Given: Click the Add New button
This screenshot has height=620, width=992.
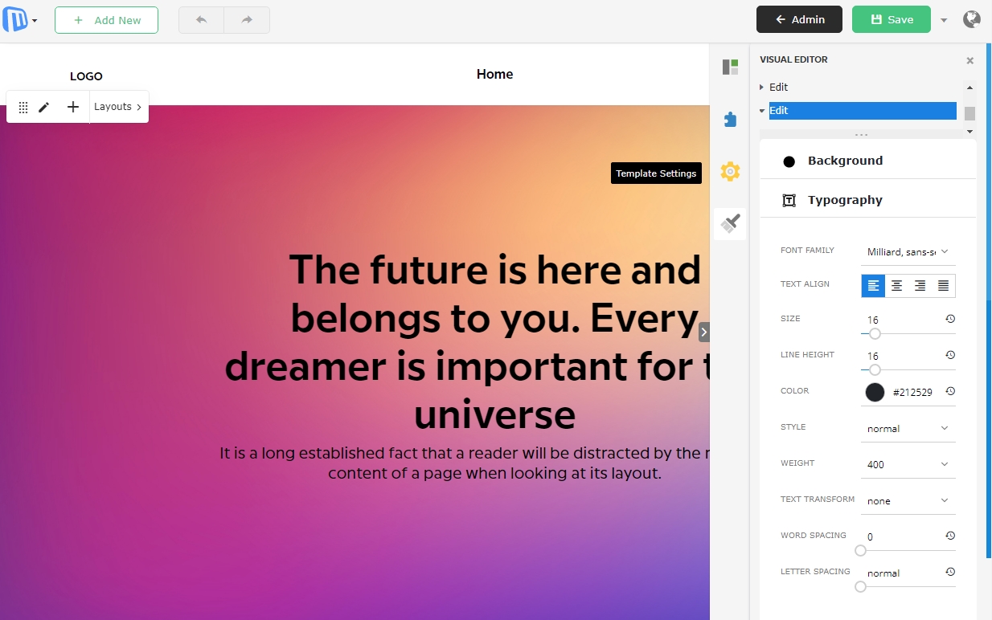Looking at the screenshot, I should (x=106, y=20).
